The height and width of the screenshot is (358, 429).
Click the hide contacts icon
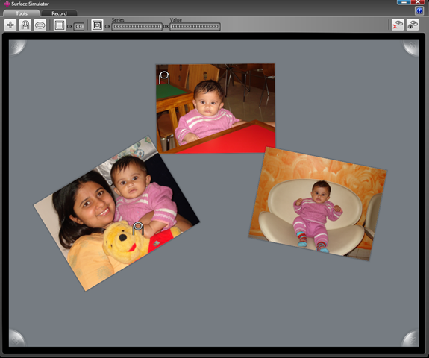(413, 25)
